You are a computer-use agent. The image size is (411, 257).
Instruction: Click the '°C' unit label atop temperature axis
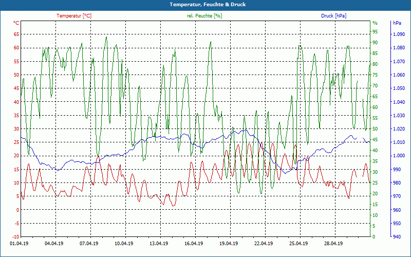point(16,23)
